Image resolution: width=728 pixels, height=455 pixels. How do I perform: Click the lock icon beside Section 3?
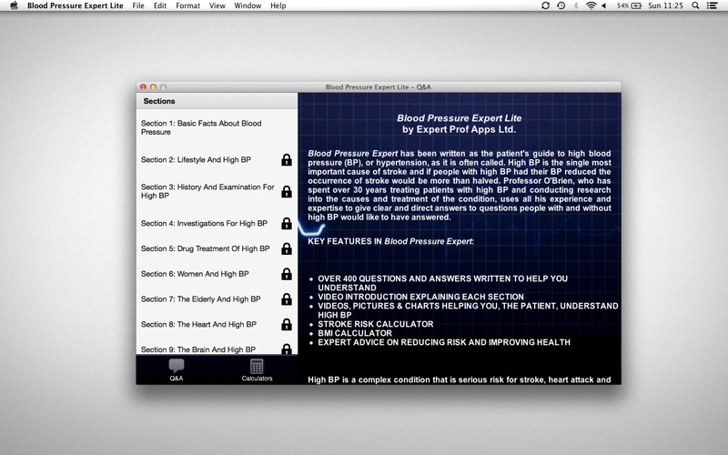pos(287,191)
